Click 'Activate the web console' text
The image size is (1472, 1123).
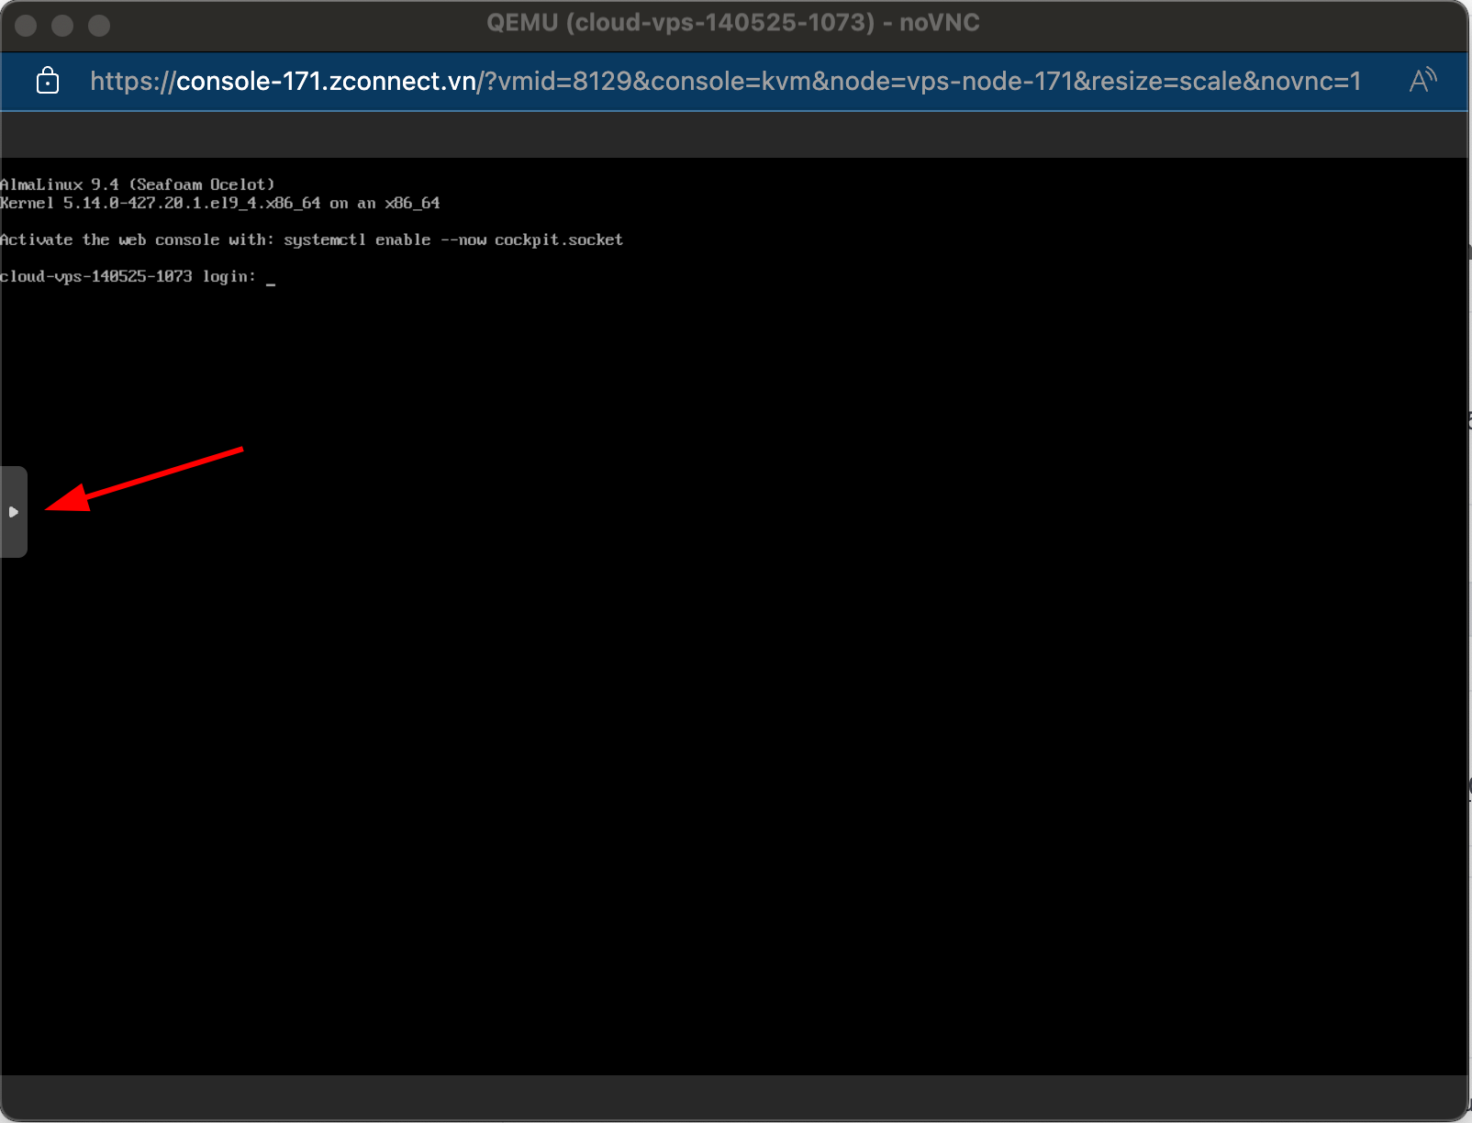pos(110,239)
